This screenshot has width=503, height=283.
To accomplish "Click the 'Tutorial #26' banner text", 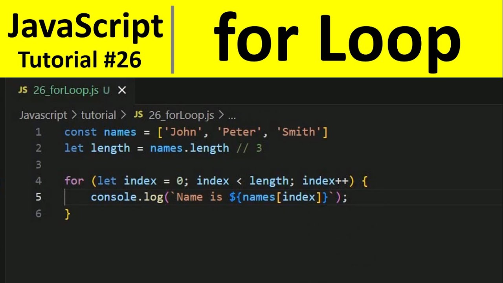I will point(80,60).
